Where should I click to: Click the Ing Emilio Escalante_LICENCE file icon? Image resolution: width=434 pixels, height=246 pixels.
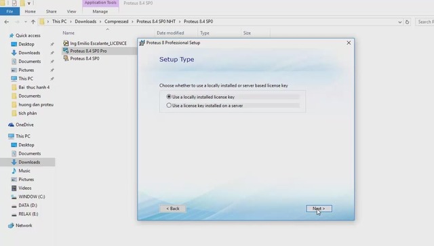coord(66,43)
